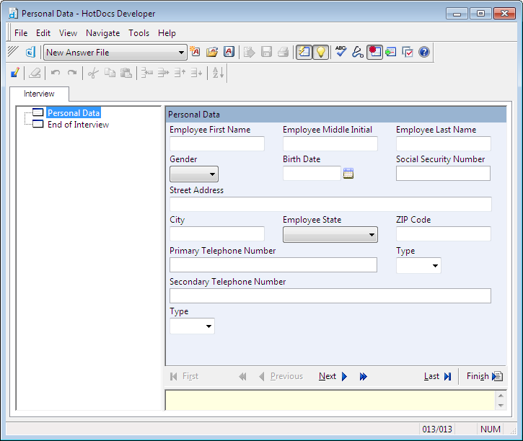The image size is (523, 441).
Task: Click the A-Z sort icon
Action: 218,73
